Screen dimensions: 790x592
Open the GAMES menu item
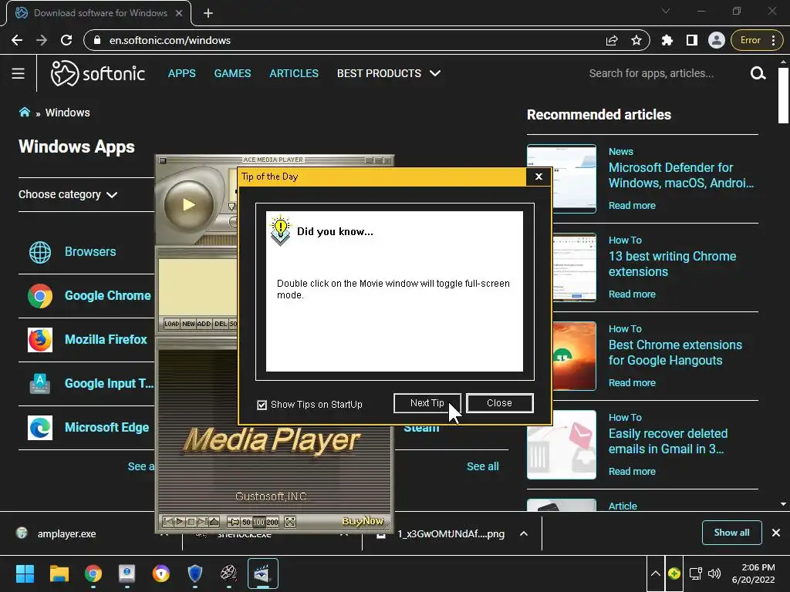(x=232, y=73)
